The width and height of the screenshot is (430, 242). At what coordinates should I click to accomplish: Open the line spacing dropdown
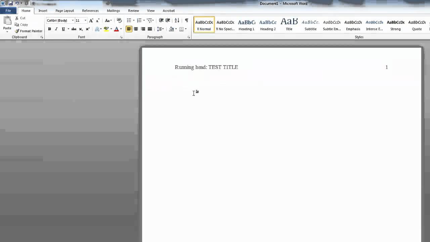(160, 29)
